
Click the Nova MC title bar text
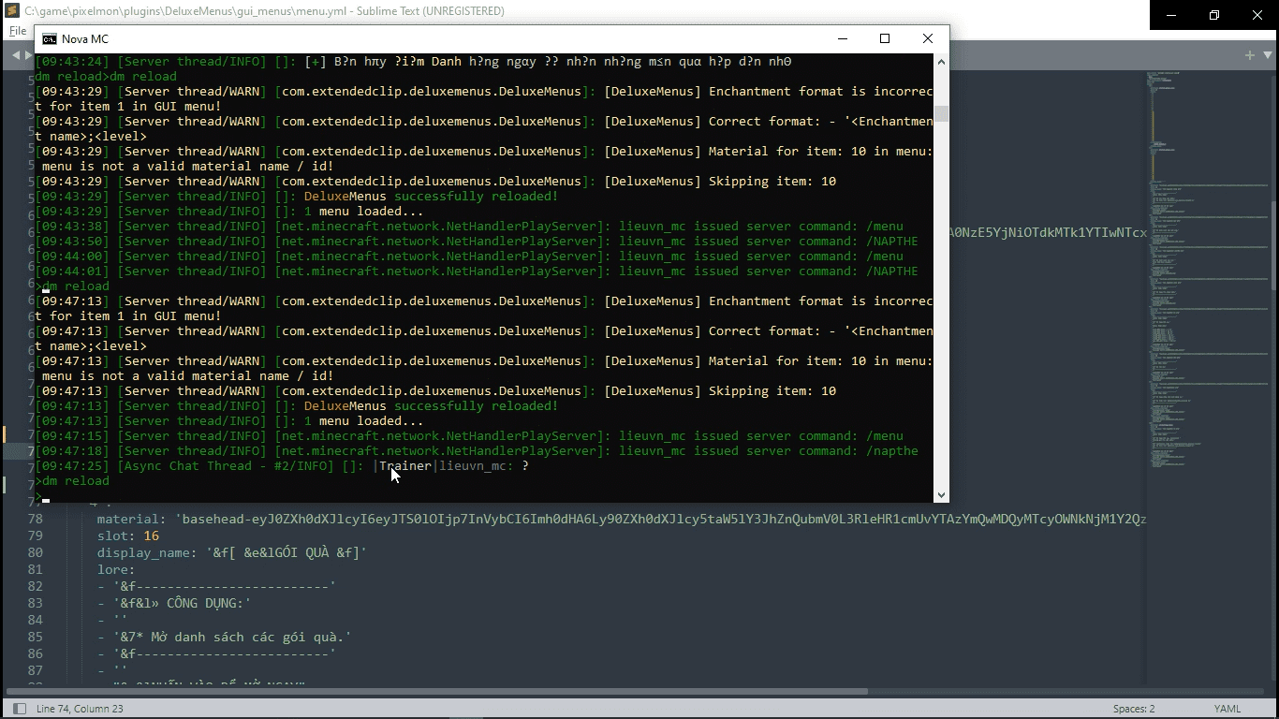click(85, 38)
